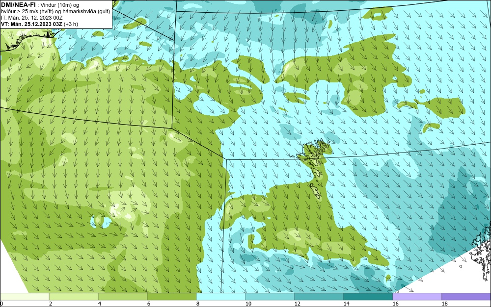Click the legend scale label "18"
Screen dimensions: 491x307
click(444, 304)
